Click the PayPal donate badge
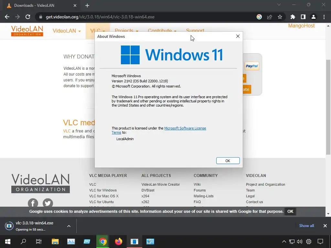The image size is (331, 248). [x=252, y=66]
